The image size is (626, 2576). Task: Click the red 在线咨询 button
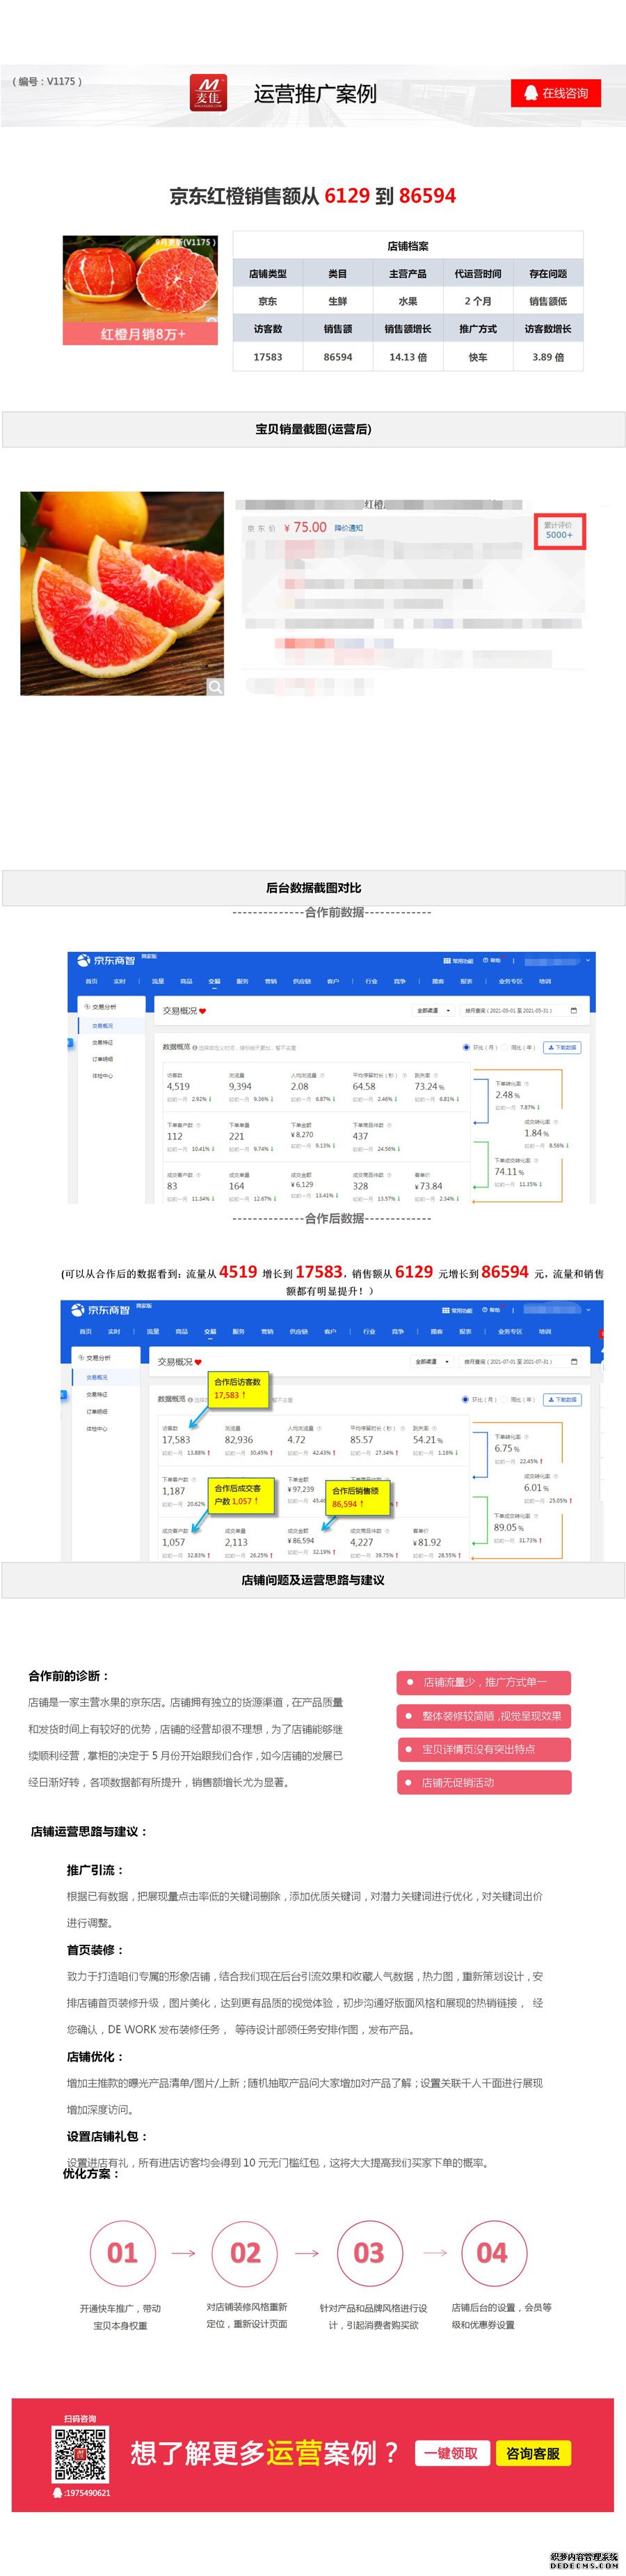(556, 93)
